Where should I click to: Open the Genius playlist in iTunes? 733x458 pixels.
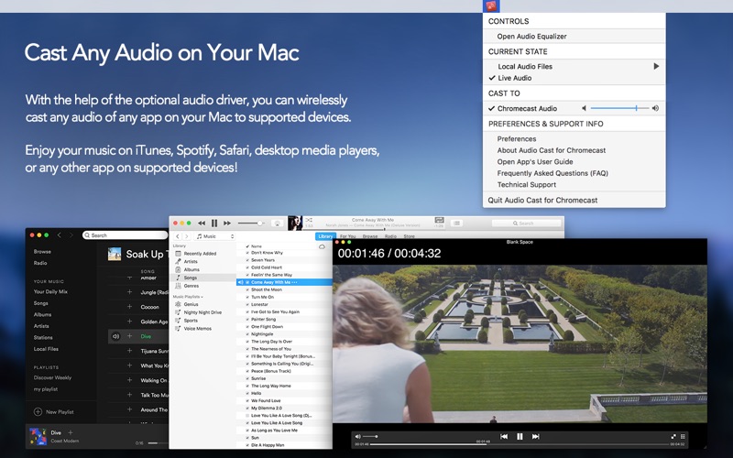pos(191,304)
